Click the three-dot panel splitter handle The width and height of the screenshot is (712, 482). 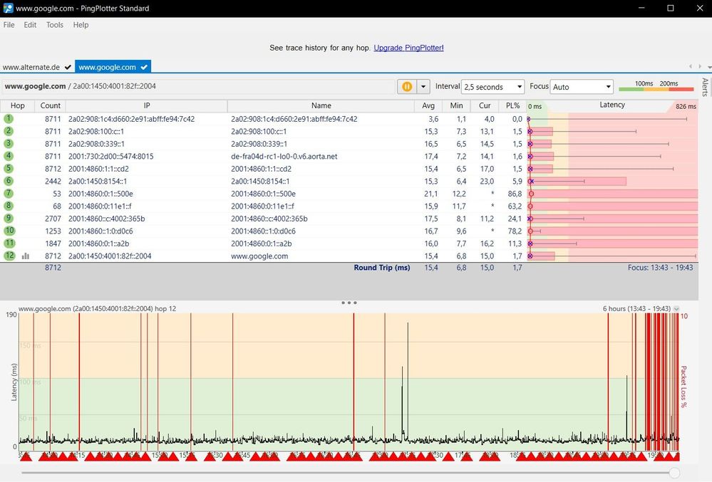(349, 303)
